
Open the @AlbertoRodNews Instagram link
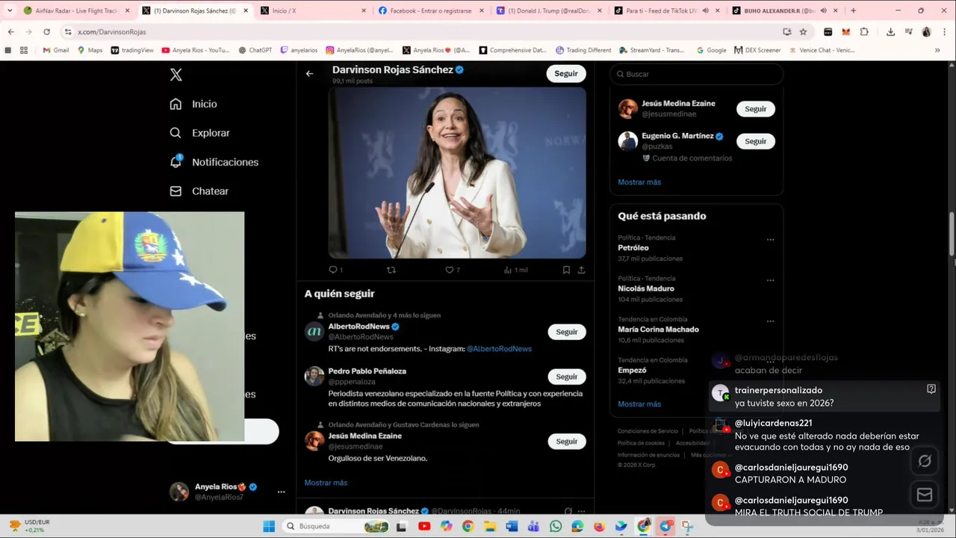pyautogui.click(x=499, y=349)
